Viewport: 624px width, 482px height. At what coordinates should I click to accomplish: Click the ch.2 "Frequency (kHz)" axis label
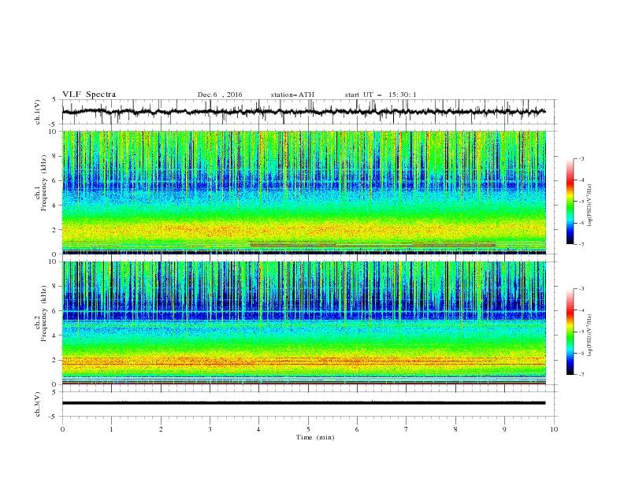click(x=43, y=312)
